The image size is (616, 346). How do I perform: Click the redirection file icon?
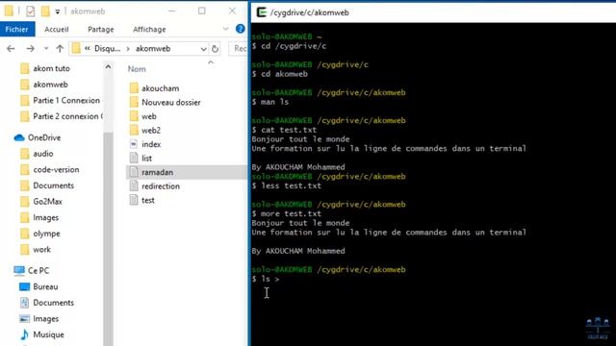pos(134,185)
